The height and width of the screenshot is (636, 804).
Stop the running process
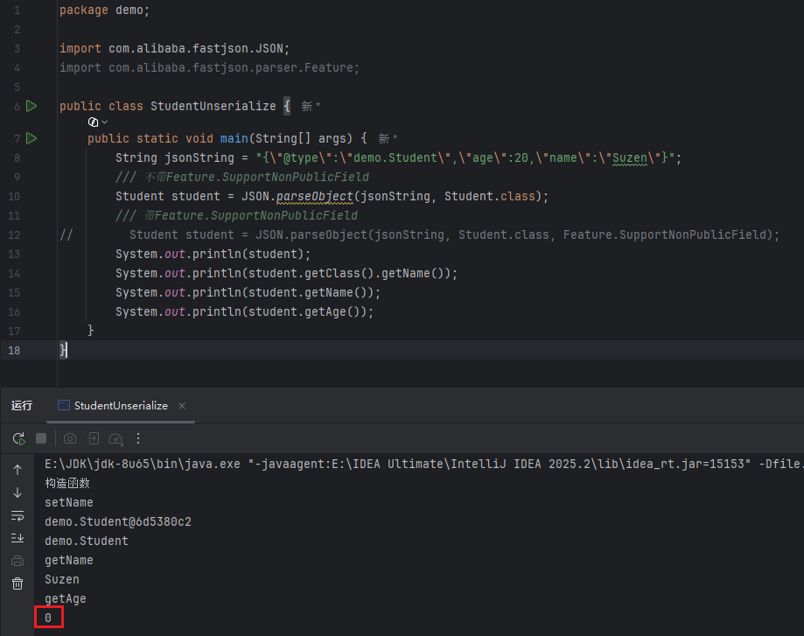click(x=41, y=438)
